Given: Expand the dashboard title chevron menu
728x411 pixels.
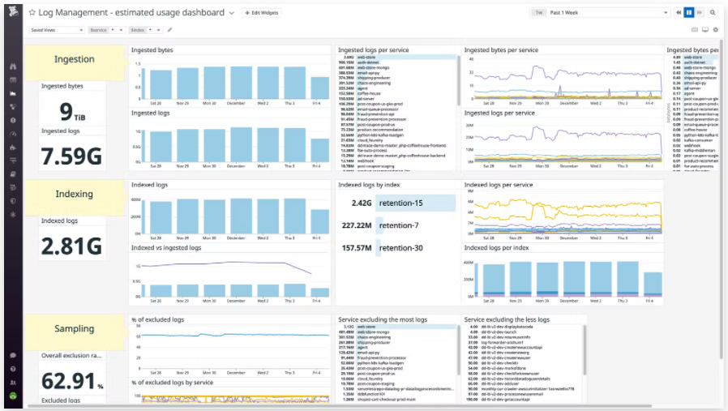Looking at the screenshot, I should tap(232, 13).
